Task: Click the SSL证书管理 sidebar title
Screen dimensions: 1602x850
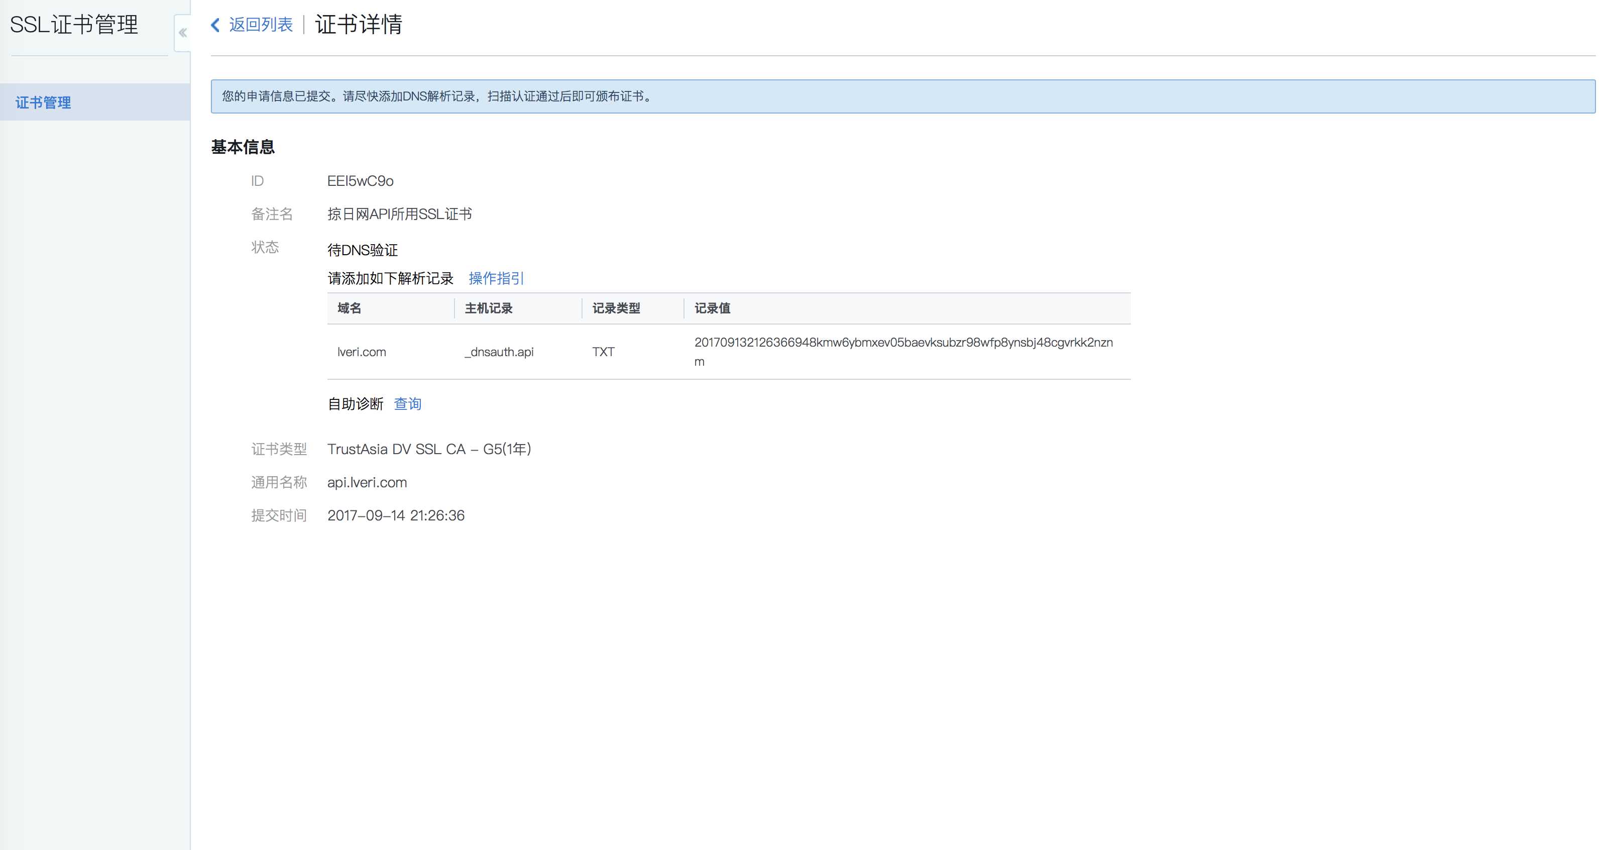Action: pyautogui.click(x=74, y=25)
